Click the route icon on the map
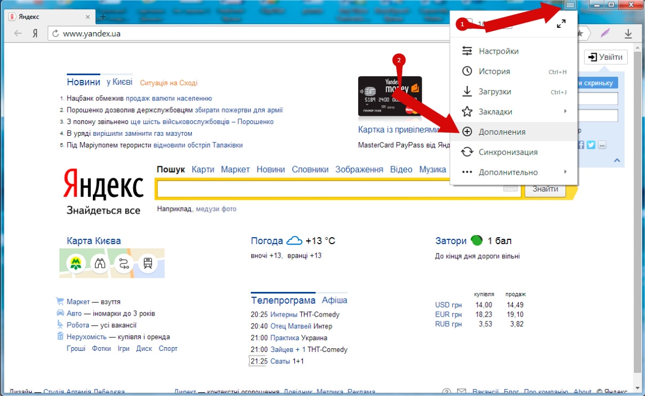The width and height of the screenshot is (645, 396). click(124, 263)
